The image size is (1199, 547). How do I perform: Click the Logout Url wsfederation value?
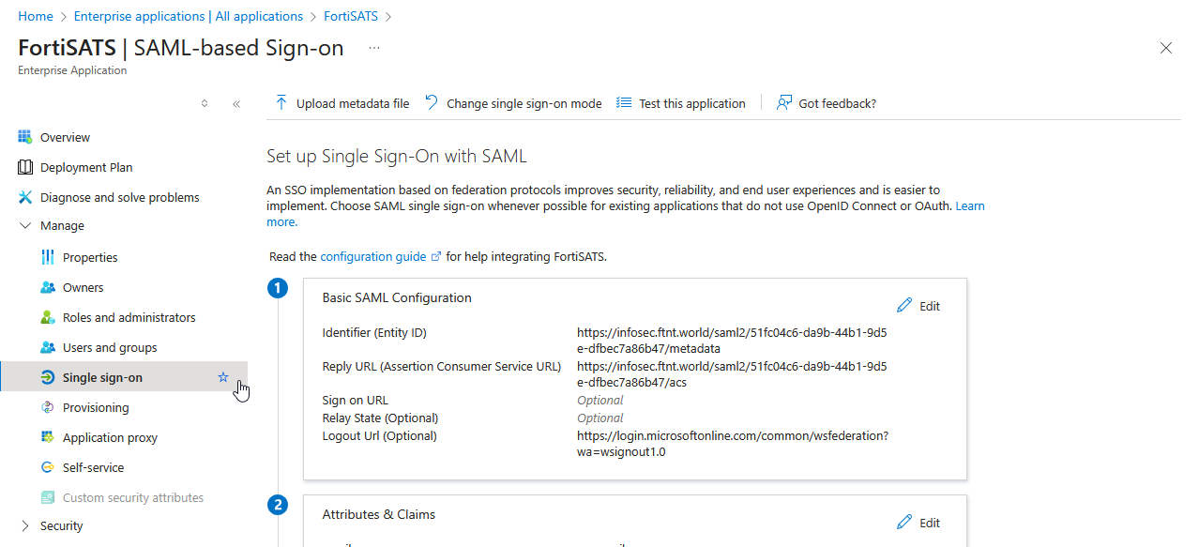click(733, 444)
